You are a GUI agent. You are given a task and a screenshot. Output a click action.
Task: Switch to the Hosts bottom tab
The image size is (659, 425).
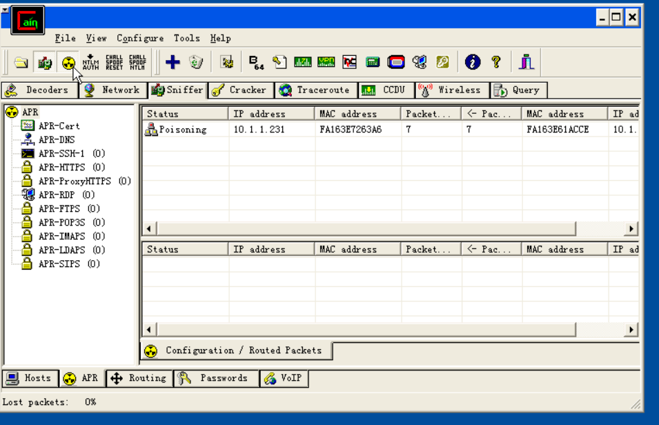pyautogui.click(x=30, y=378)
